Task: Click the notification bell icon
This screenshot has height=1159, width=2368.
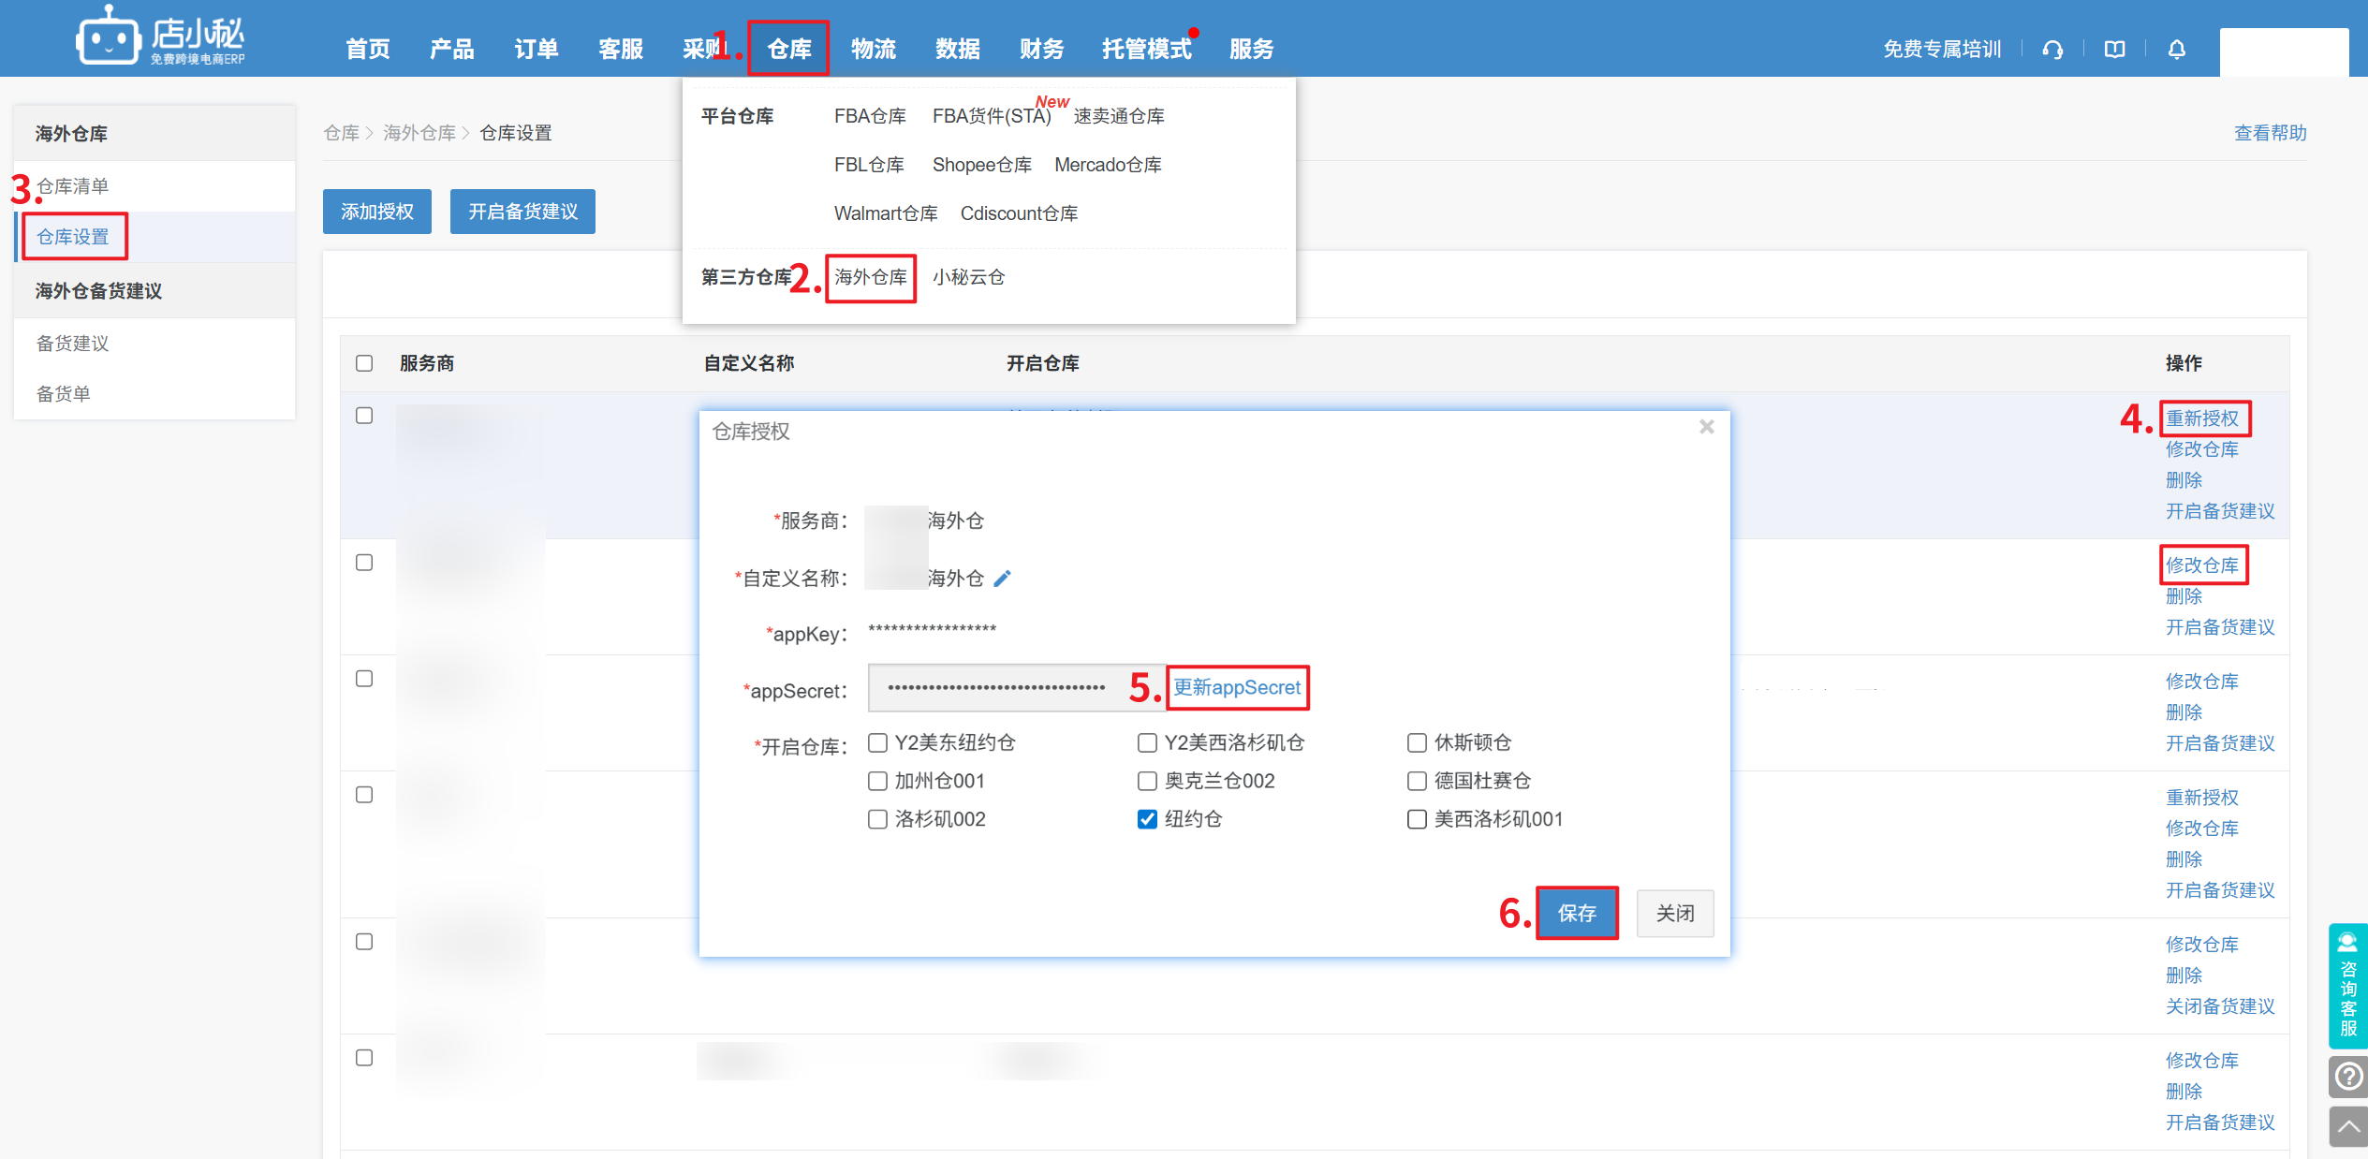Action: pyautogui.click(x=2176, y=50)
